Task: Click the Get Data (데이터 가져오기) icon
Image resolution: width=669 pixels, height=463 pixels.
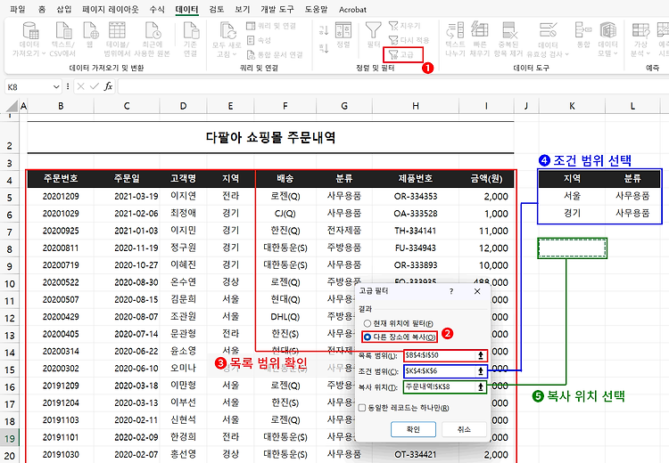Action: pos(30,30)
